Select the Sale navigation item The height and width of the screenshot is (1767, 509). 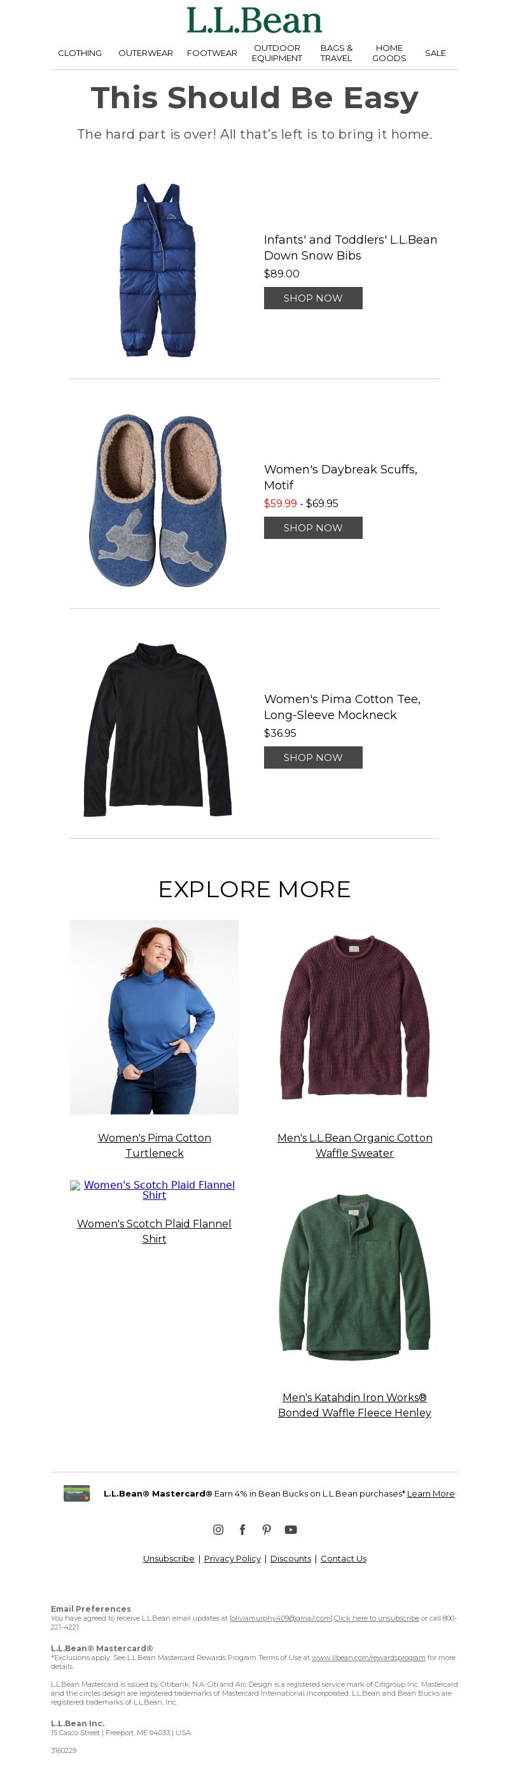pyautogui.click(x=435, y=53)
